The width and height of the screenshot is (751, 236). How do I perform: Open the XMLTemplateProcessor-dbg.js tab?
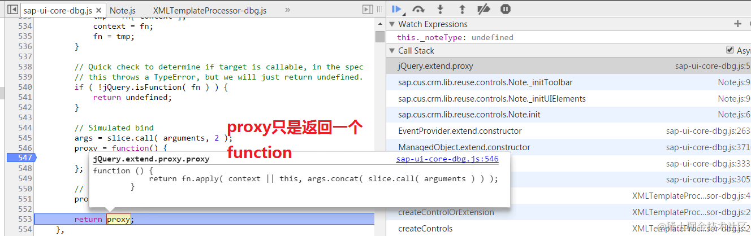tap(210, 11)
